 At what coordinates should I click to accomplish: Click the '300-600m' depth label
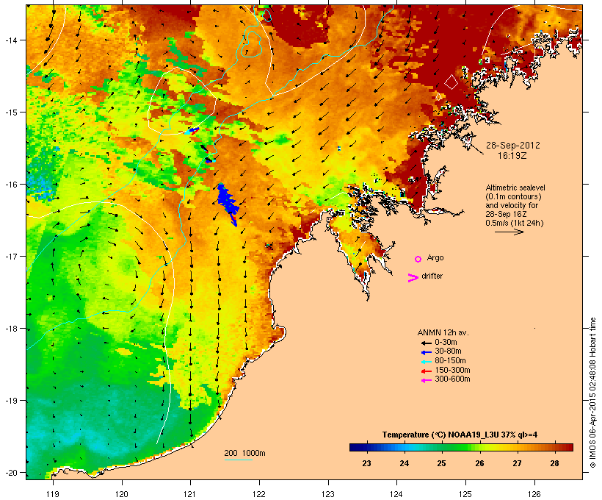click(452, 379)
